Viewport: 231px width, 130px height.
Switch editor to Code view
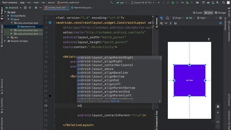(x=197, y=13)
